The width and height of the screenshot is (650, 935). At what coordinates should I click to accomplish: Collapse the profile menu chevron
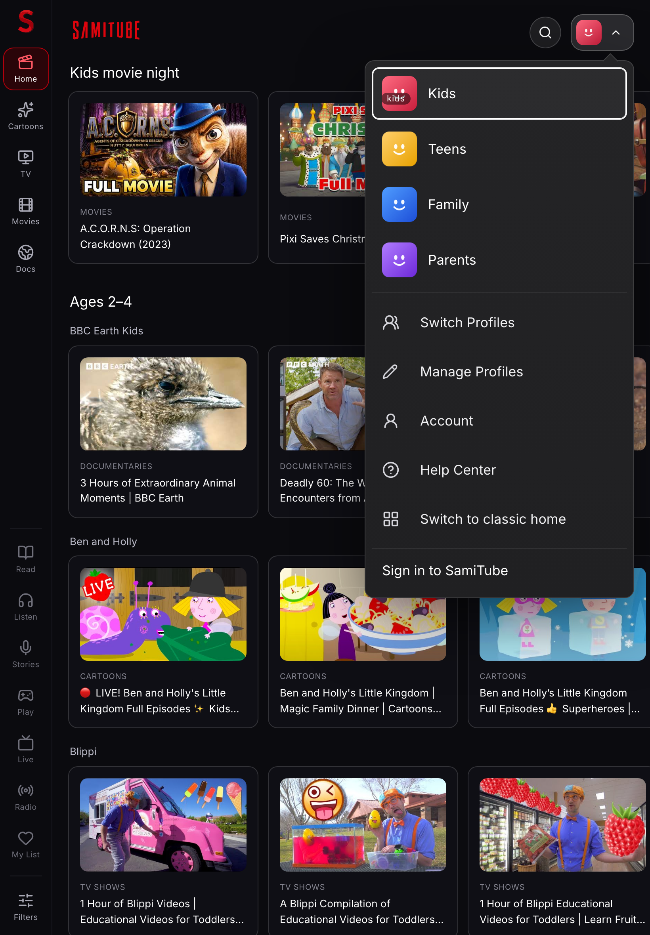pos(616,32)
